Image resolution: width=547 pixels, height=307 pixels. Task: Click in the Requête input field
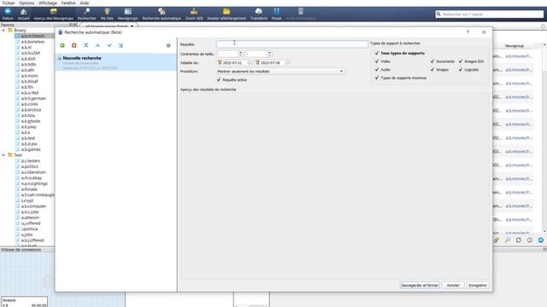click(292, 44)
